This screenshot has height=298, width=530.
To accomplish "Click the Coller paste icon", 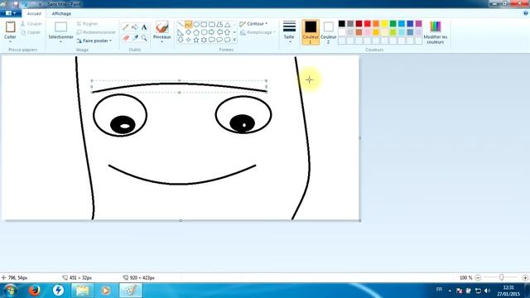I will point(10,27).
